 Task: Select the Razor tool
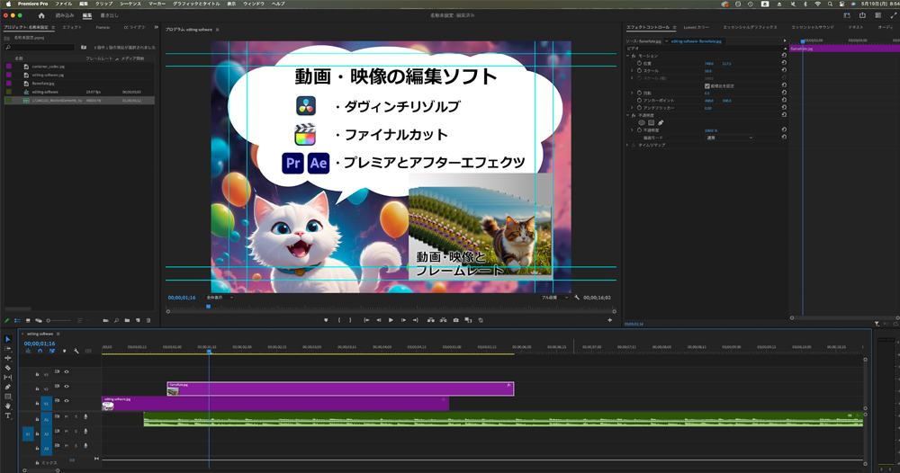(x=7, y=368)
